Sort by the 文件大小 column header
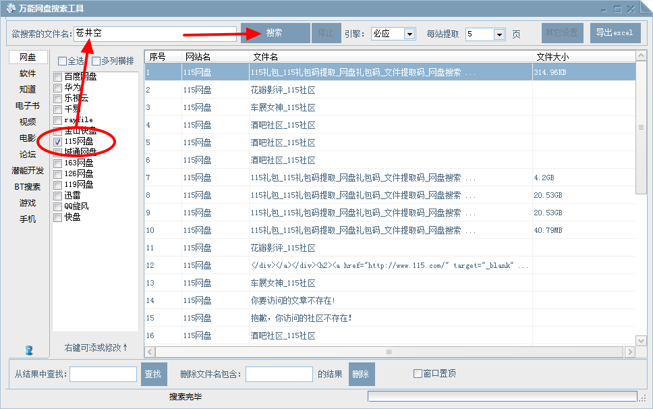Image resolution: width=653 pixels, height=409 pixels. tap(584, 57)
